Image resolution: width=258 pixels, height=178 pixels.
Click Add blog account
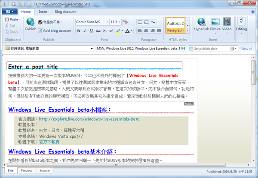(55, 31)
